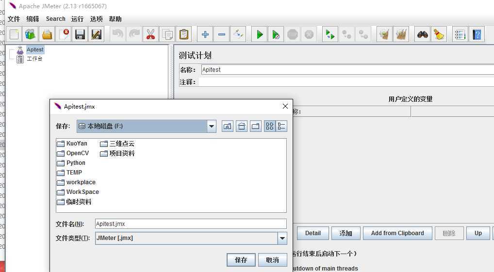The width and height of the screenshot is (494, 272).
Task: Click the Detail button
Action: coord(313,233)
